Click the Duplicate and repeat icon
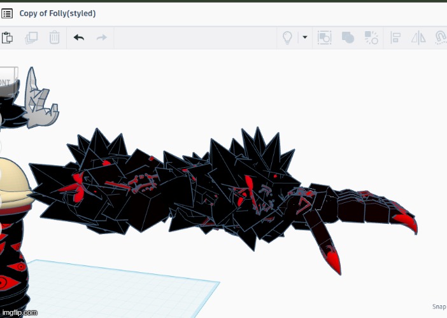This screenshot has height=318, width=447. 31,38
